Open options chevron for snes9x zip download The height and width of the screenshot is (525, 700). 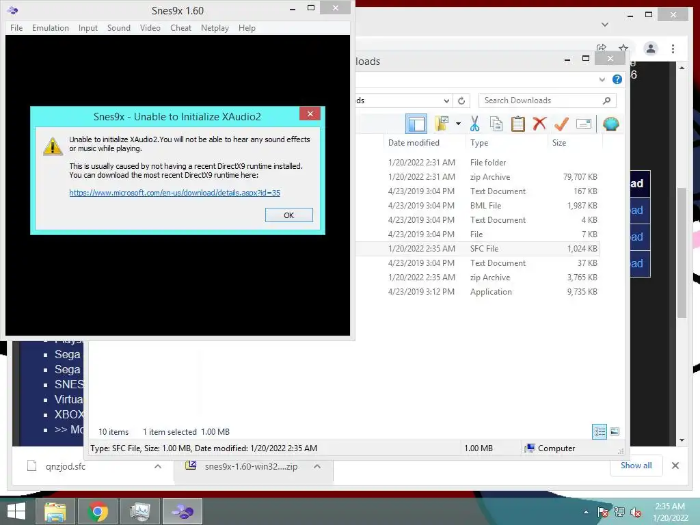317,466
